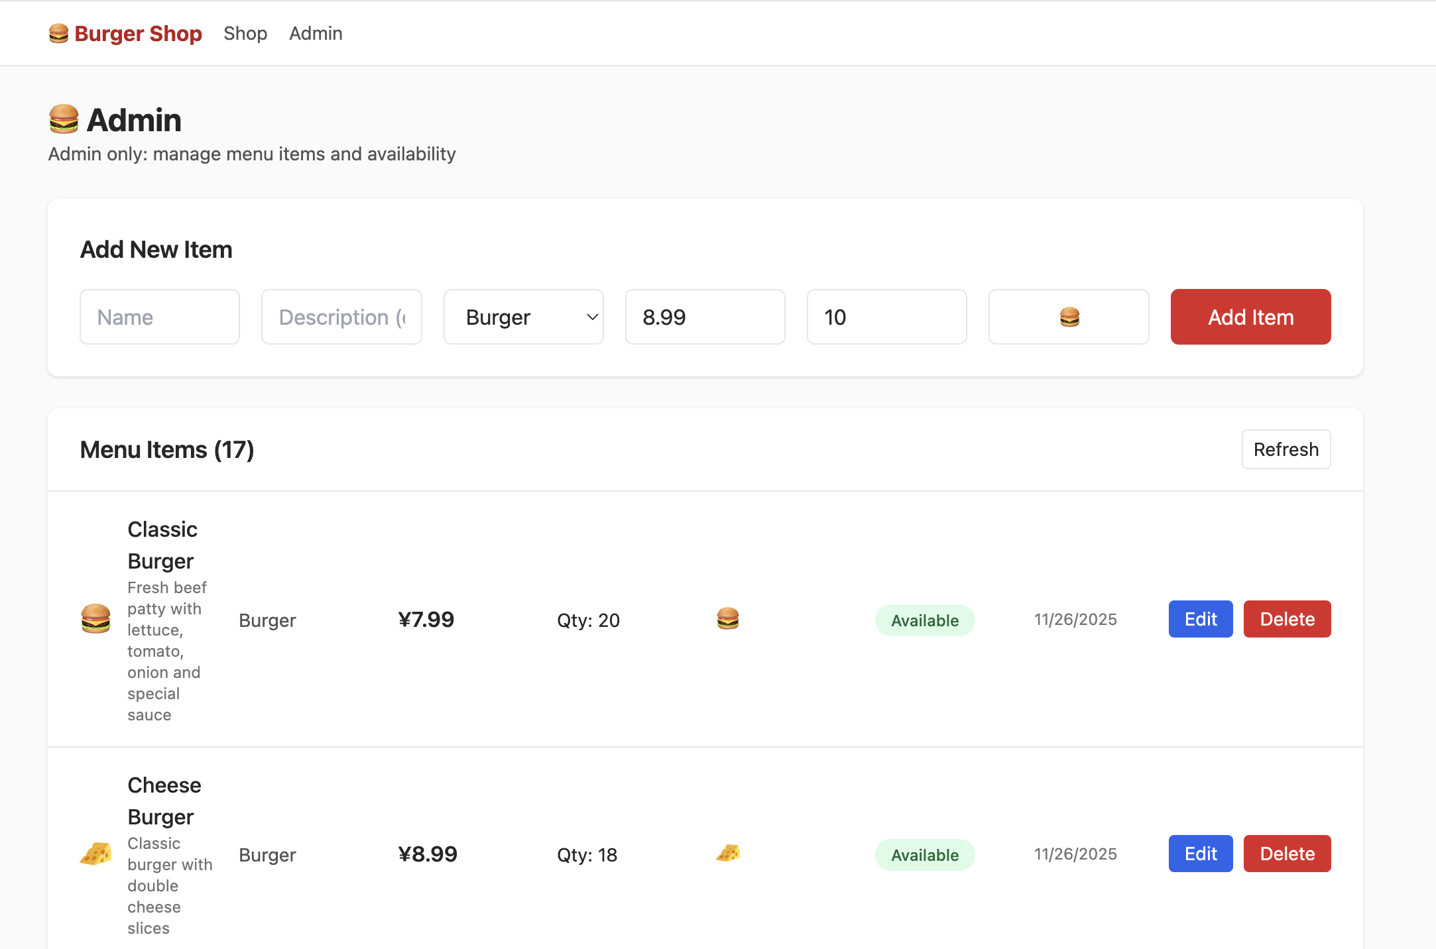Open the Burger category dropdown
This screenshot has height=949, width=1436.
coord(523,317)
